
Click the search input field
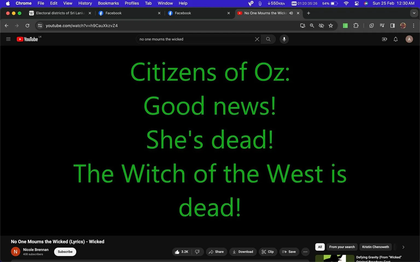point(196,39)
